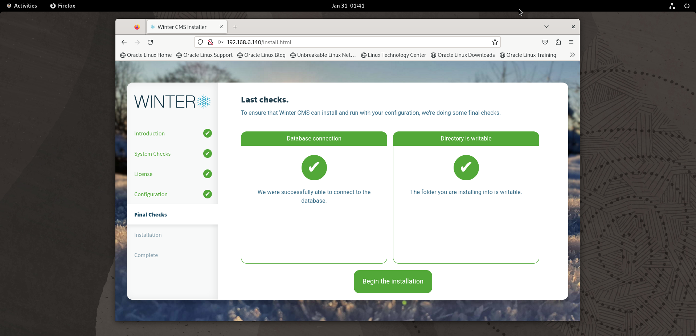696x336 pixels.
Task: Open the power menu icon
Action: pos(687,6)
